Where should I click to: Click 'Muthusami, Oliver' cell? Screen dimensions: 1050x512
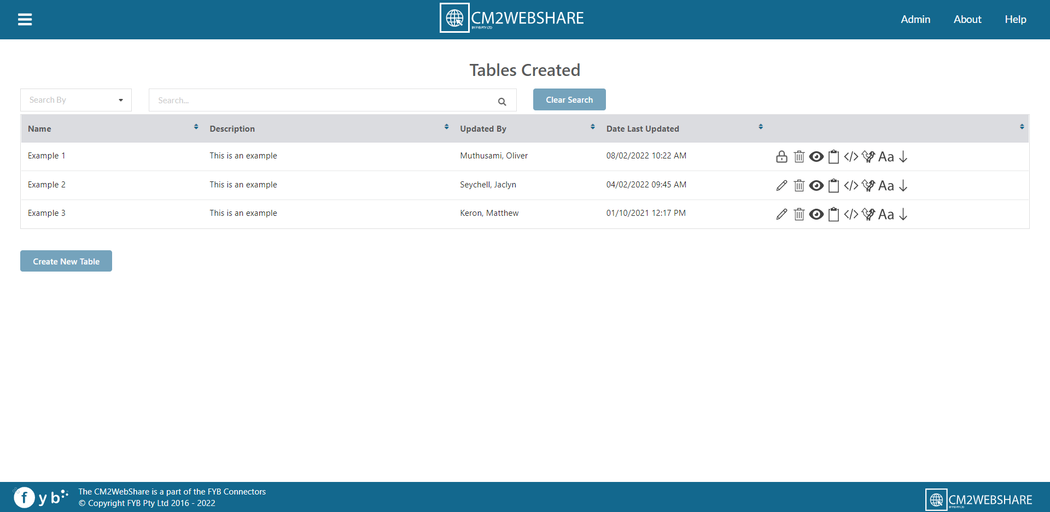494,156
